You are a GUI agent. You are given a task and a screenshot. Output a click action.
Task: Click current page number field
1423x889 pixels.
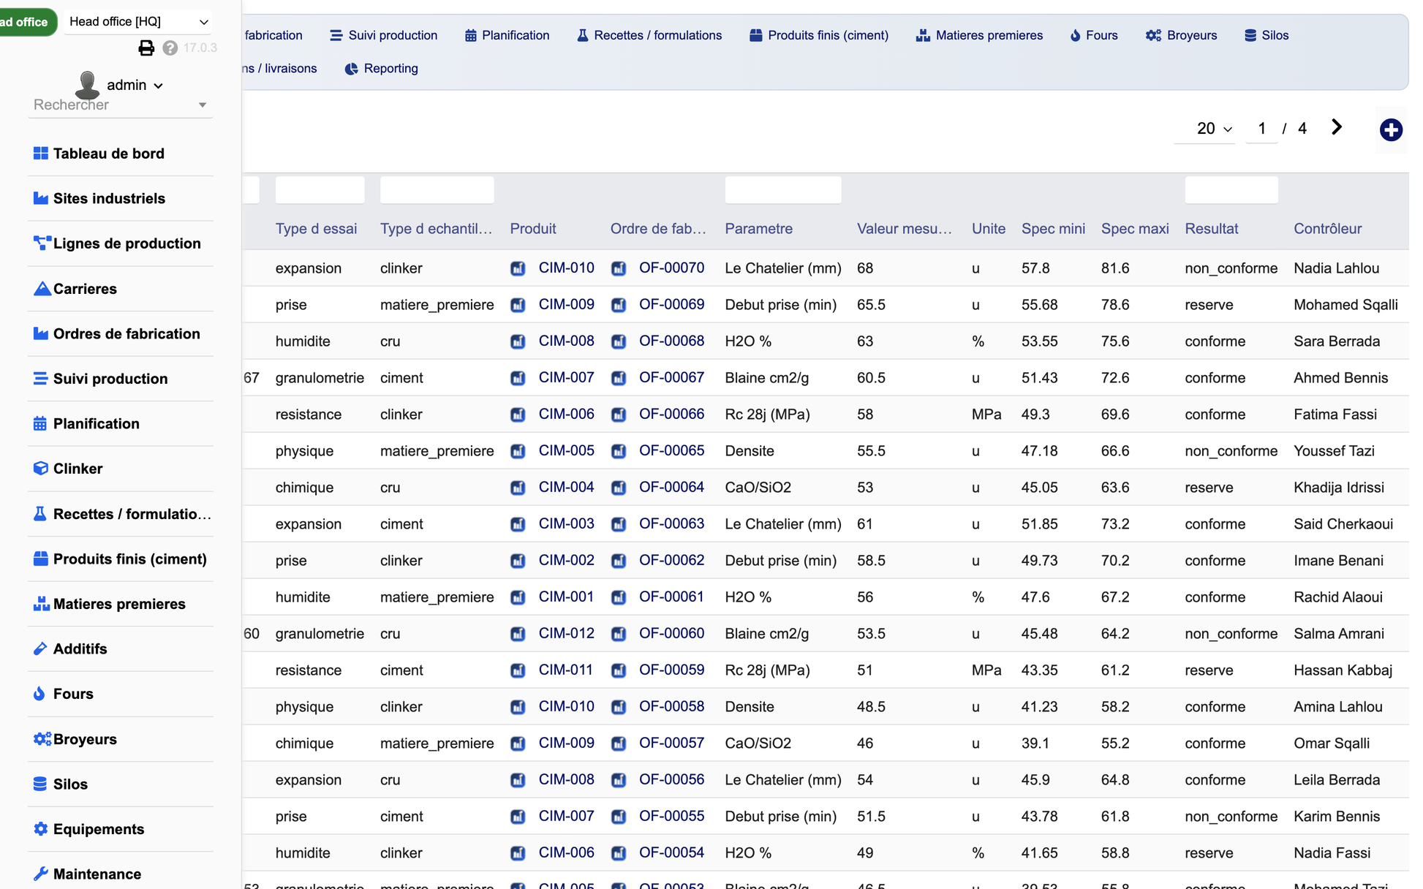[1261, 129]
